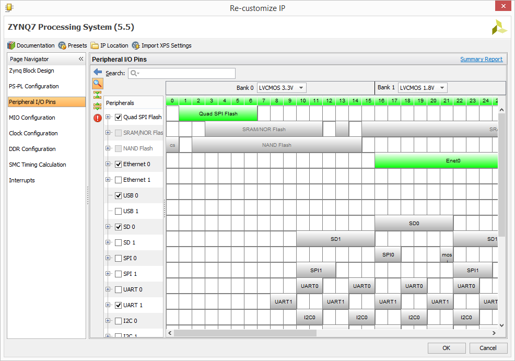Enable the SD 1 checkbox
This screenshot has height=361, width=515.
118,243
